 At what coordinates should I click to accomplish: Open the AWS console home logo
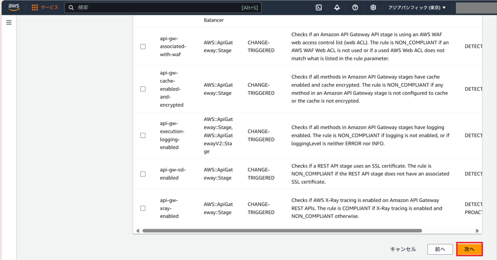coord(14,7)
